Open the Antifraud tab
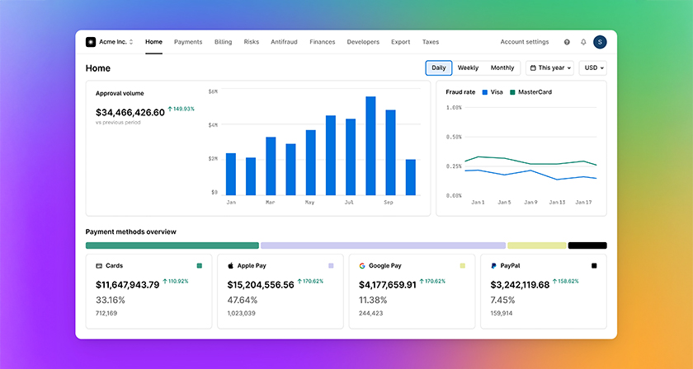The image size is (693, 369). pyautogui.click(x=284, y=42)
